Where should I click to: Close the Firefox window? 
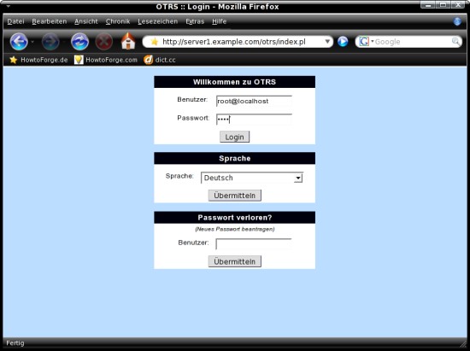458,5
